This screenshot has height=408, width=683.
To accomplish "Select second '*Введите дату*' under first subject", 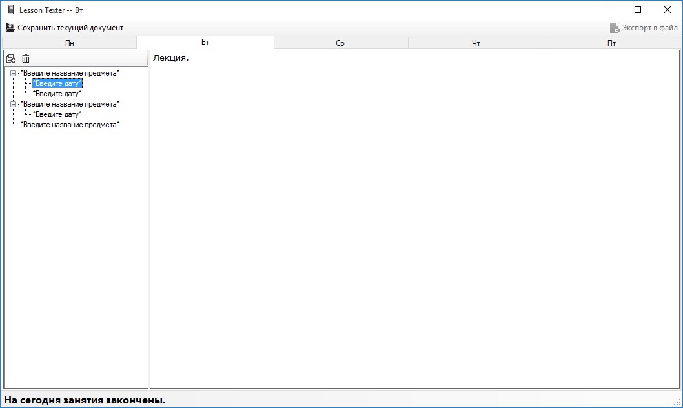I will point(57,94).
